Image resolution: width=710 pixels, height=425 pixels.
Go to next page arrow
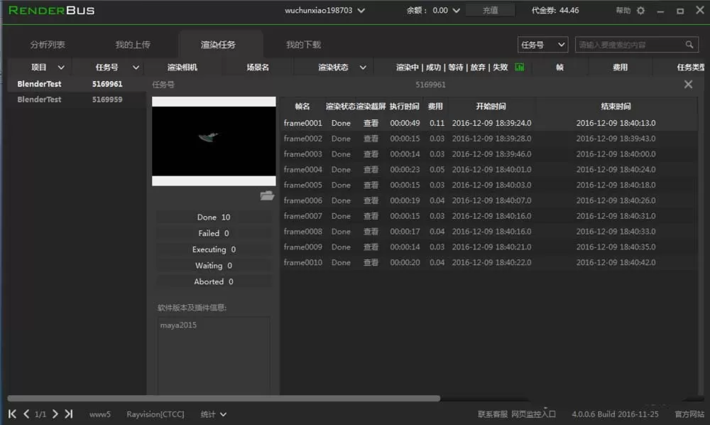coord(55,414)
